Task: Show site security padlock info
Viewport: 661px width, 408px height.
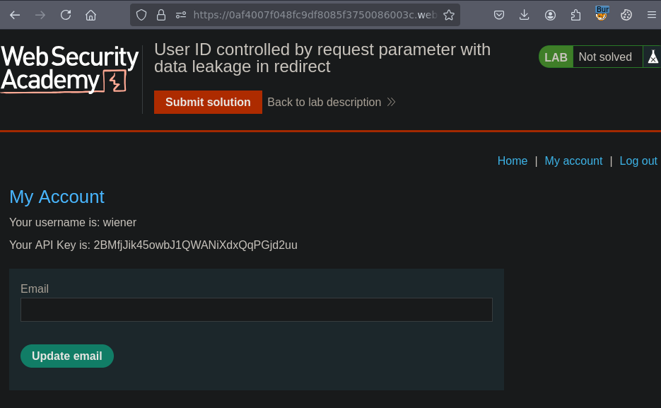Action: pyautogui.click(x=161, y=15)
